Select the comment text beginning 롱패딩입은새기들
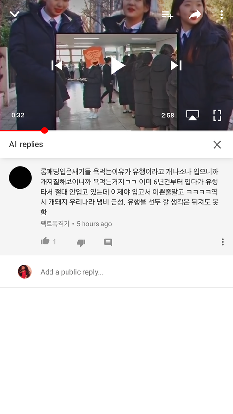Screen dimensions: 233x414 [130, 192]
